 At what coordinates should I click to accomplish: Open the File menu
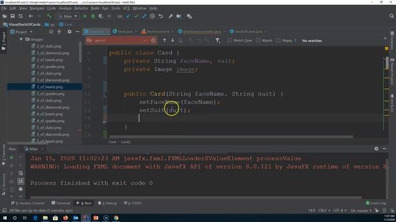tap(4, 8)
